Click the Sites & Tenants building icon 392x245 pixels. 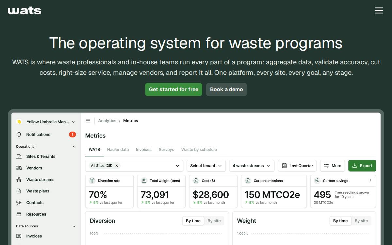pyautogui.click(x=19, y=156)
